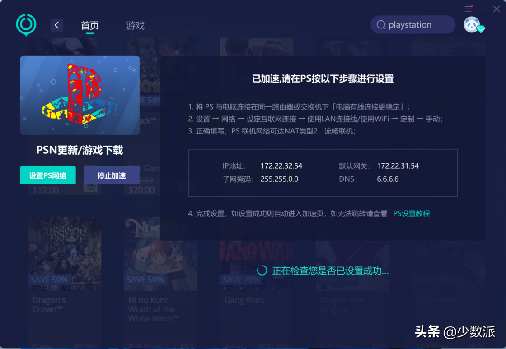Open the 游戏 tab

point(135,25)
